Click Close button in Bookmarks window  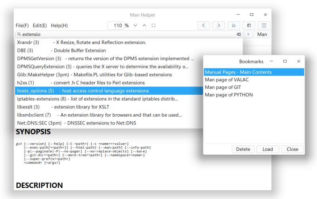292,149
